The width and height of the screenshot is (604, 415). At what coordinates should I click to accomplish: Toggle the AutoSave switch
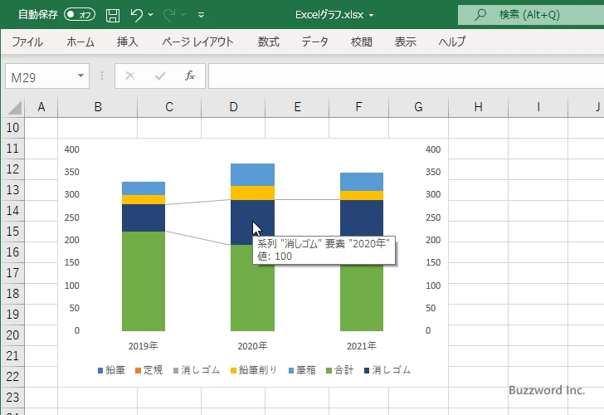click(80, 15)
